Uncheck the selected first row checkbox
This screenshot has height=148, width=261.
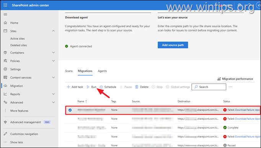(70, 110)
